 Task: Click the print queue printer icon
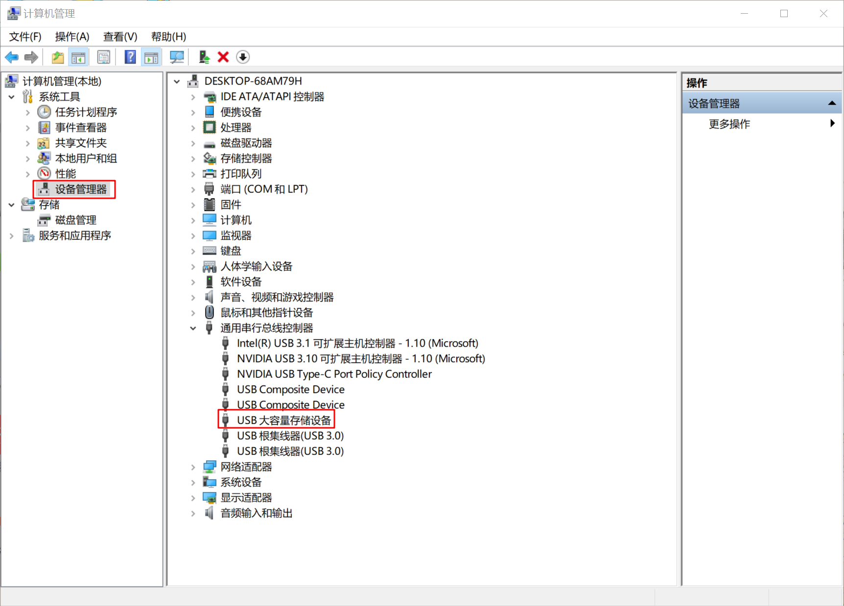pyautogui.click(x=210, y=173)
